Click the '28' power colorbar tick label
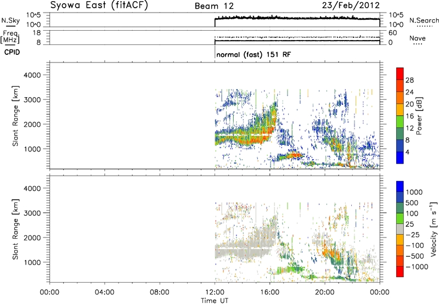 click(409, 80)
